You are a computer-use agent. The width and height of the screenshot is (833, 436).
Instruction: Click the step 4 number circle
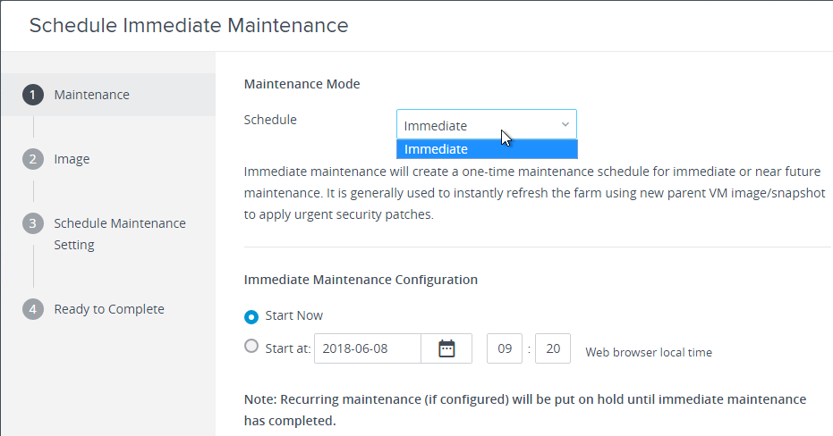click(x=33, y=309)
